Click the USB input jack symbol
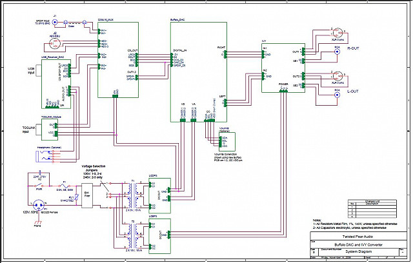The image size is (413, 263). (x=39, y=71)
